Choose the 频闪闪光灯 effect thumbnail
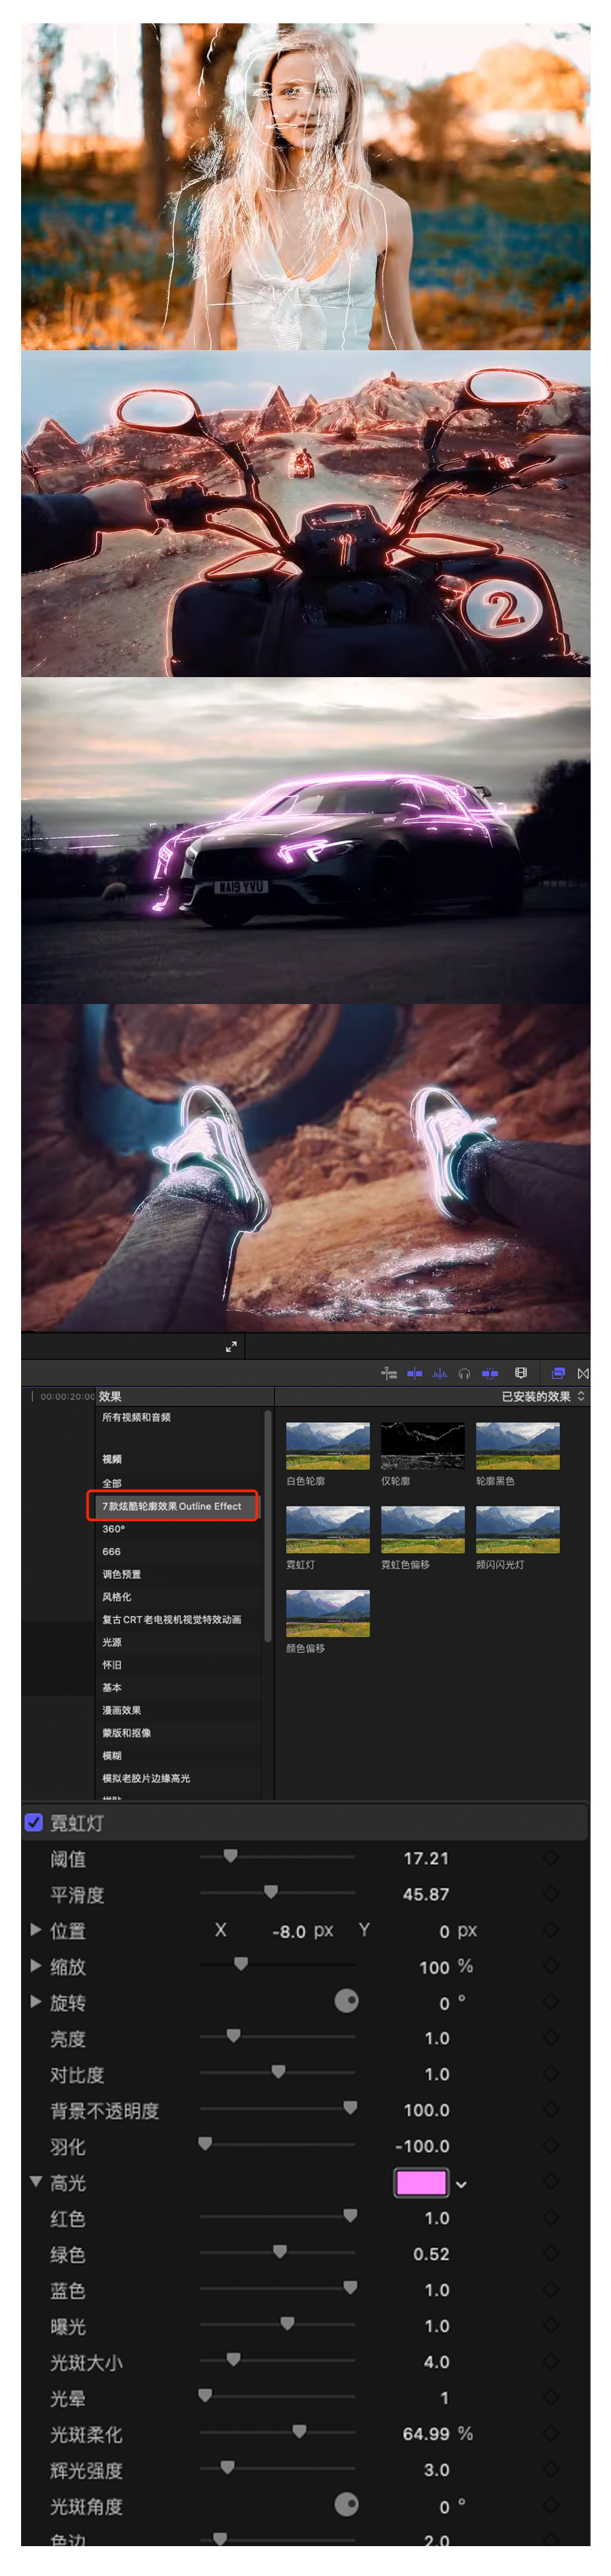 (517, 1529)
